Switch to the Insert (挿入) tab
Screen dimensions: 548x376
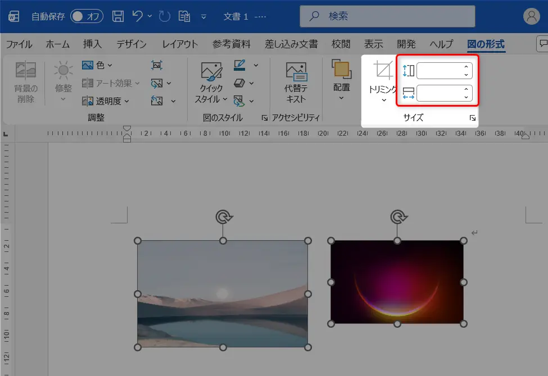(92, 44)
